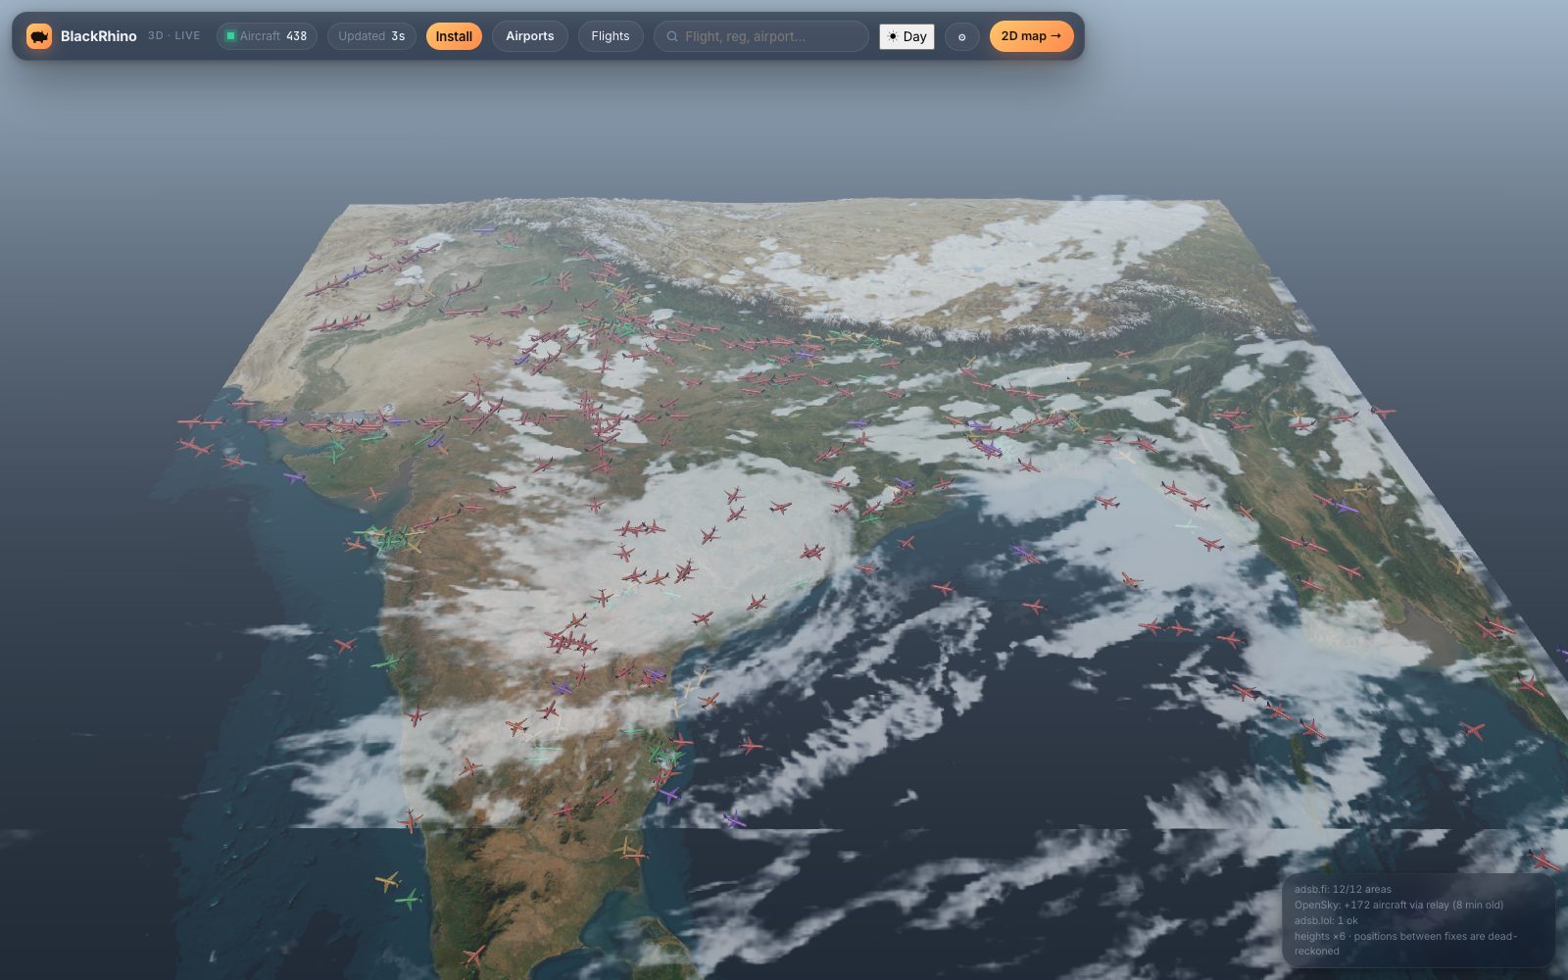Click the OpenSky +172 aircraft relay line
Viewport: 1568px width, 980px height.
click(x=1398, y=905)
